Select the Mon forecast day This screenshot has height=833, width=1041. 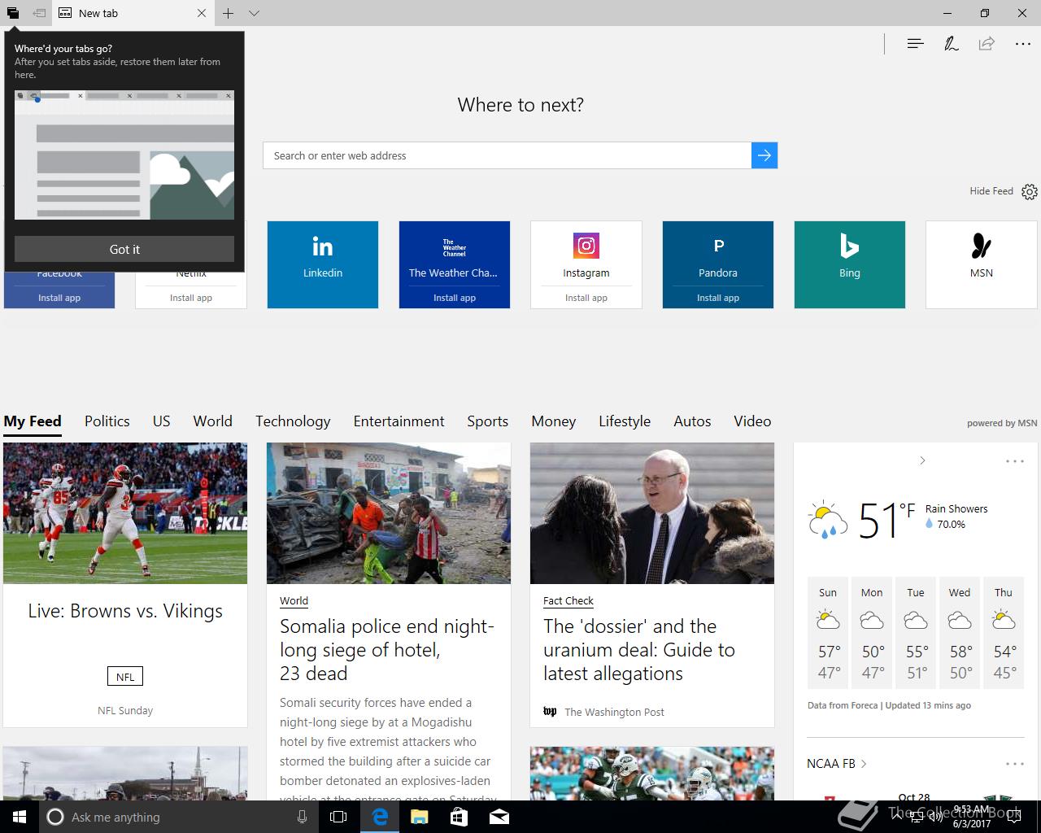[x=872, y=632]
